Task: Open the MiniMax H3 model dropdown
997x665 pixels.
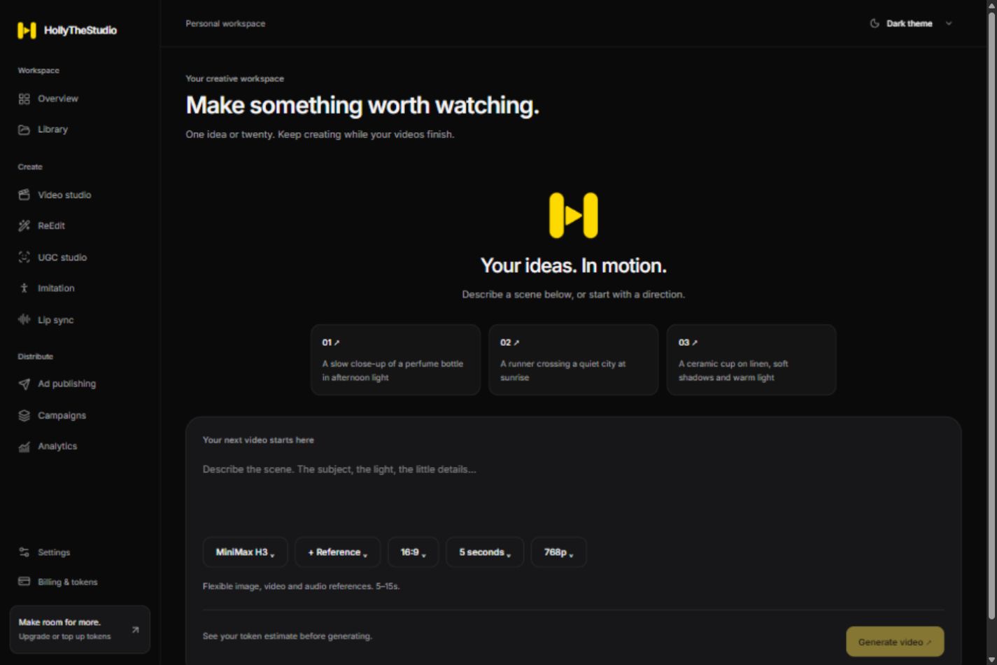Action: (245, 552)
